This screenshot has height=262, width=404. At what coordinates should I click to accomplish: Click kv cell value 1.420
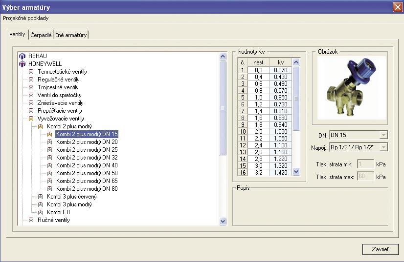coord(281,173)
